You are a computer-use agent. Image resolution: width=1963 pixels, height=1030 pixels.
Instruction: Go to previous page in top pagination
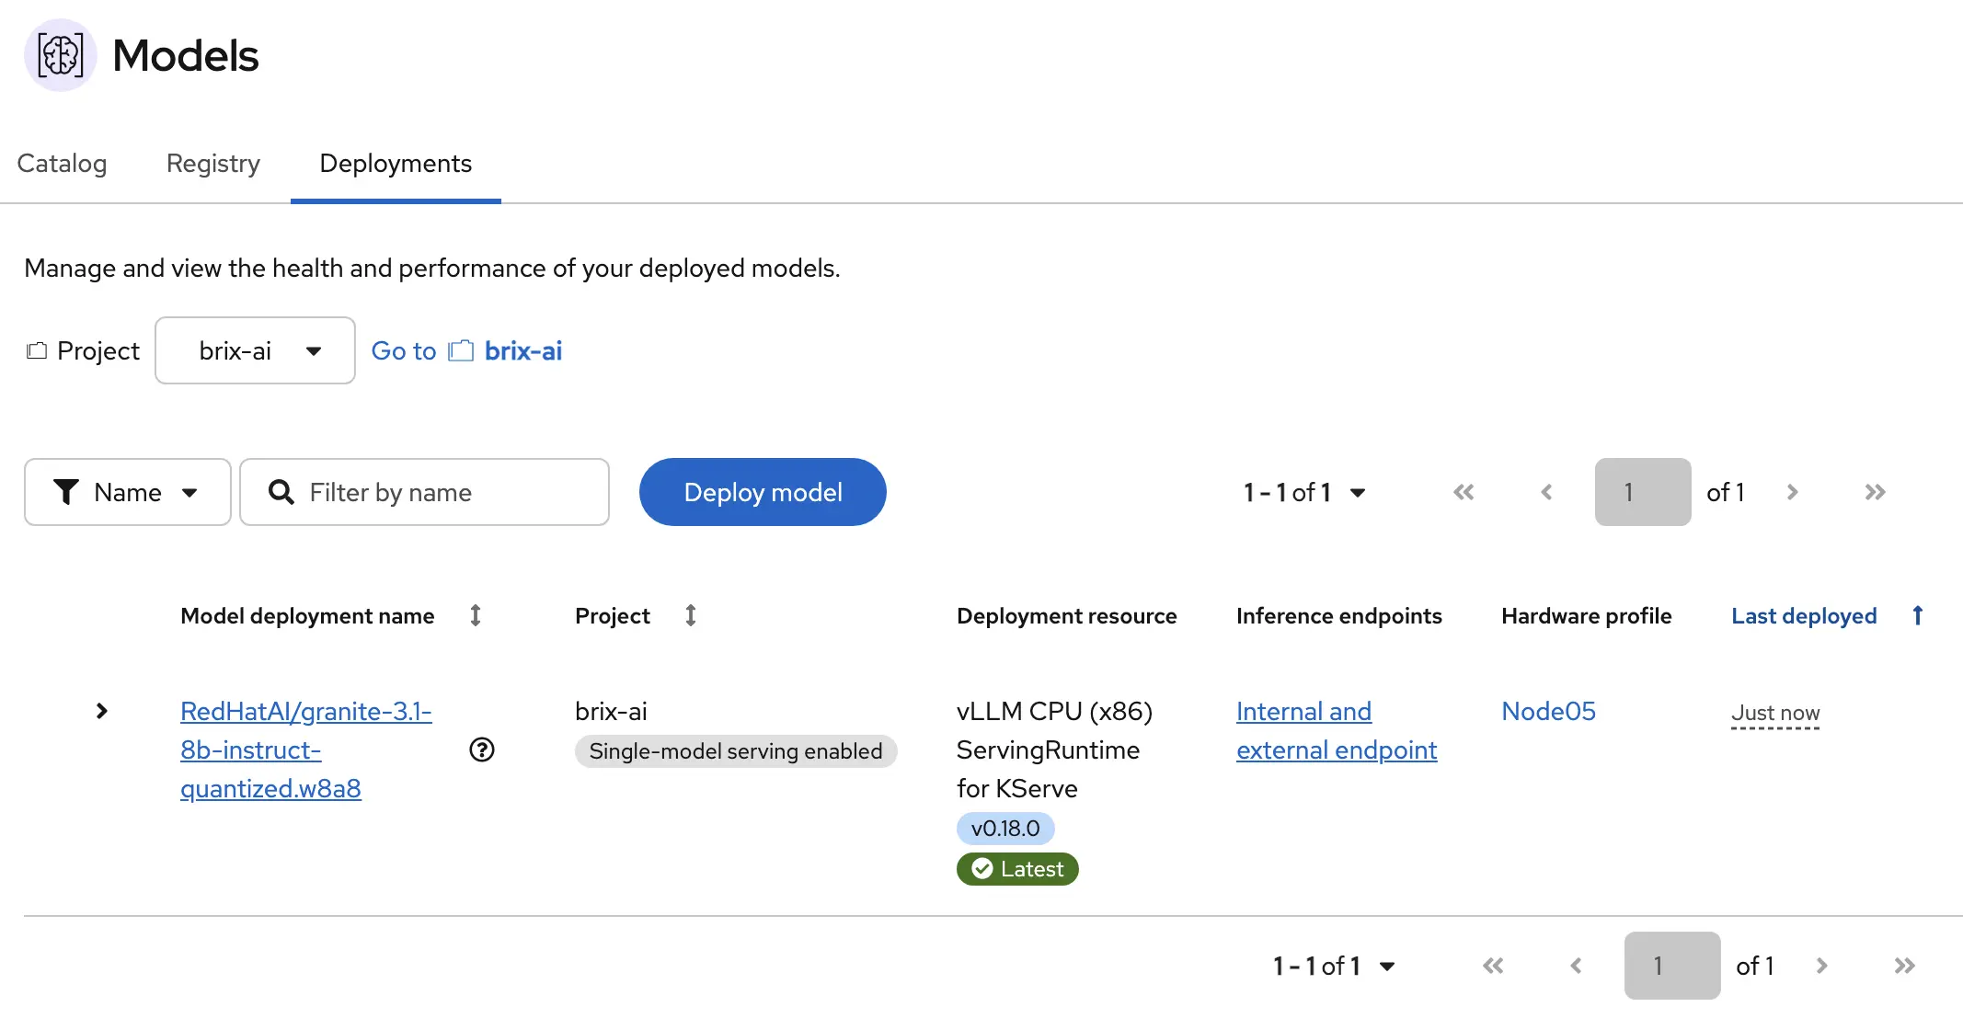click(x=1546, y=492)
